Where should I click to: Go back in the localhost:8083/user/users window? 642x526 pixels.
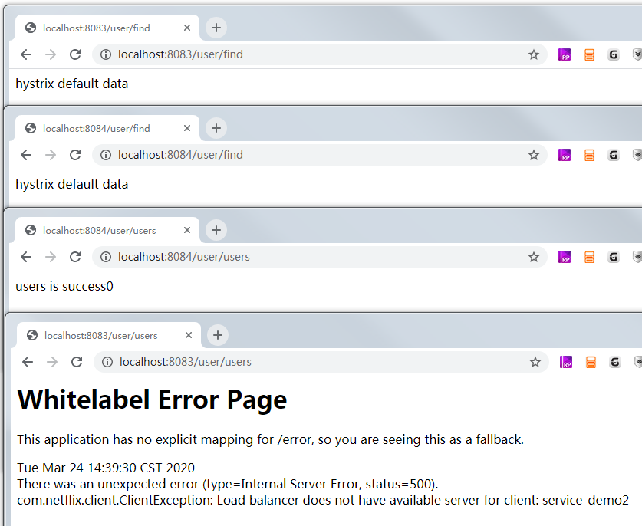[x=28, y=362]
